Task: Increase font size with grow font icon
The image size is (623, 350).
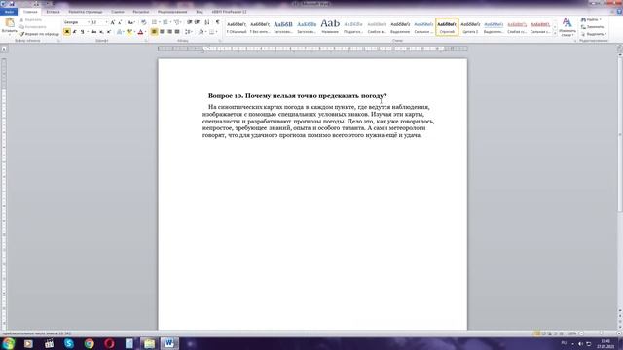Action: [x=113, y=22]
